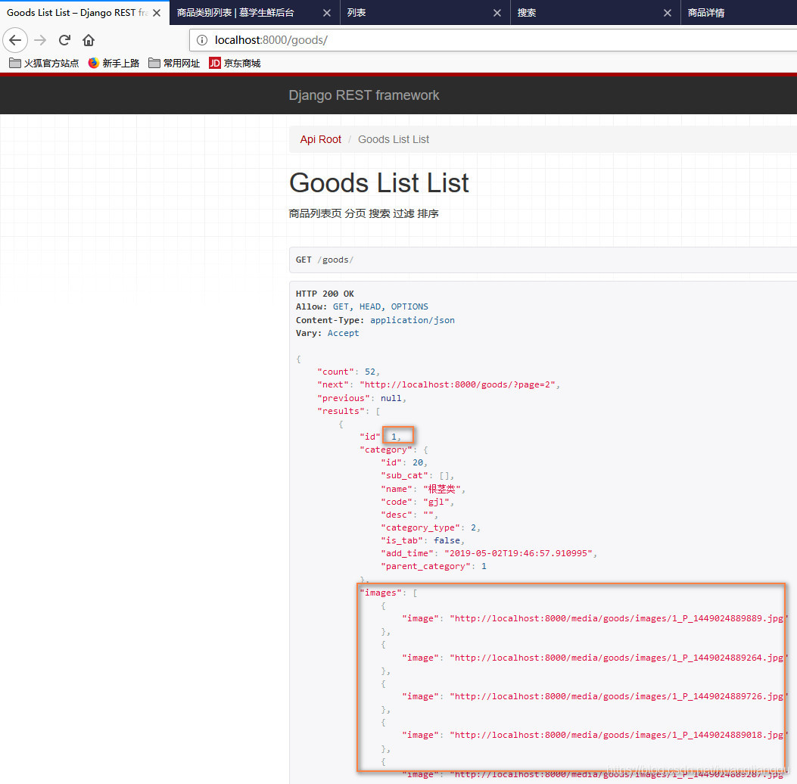
Task: Click the "category" key
Action: (x=386, y=450)
